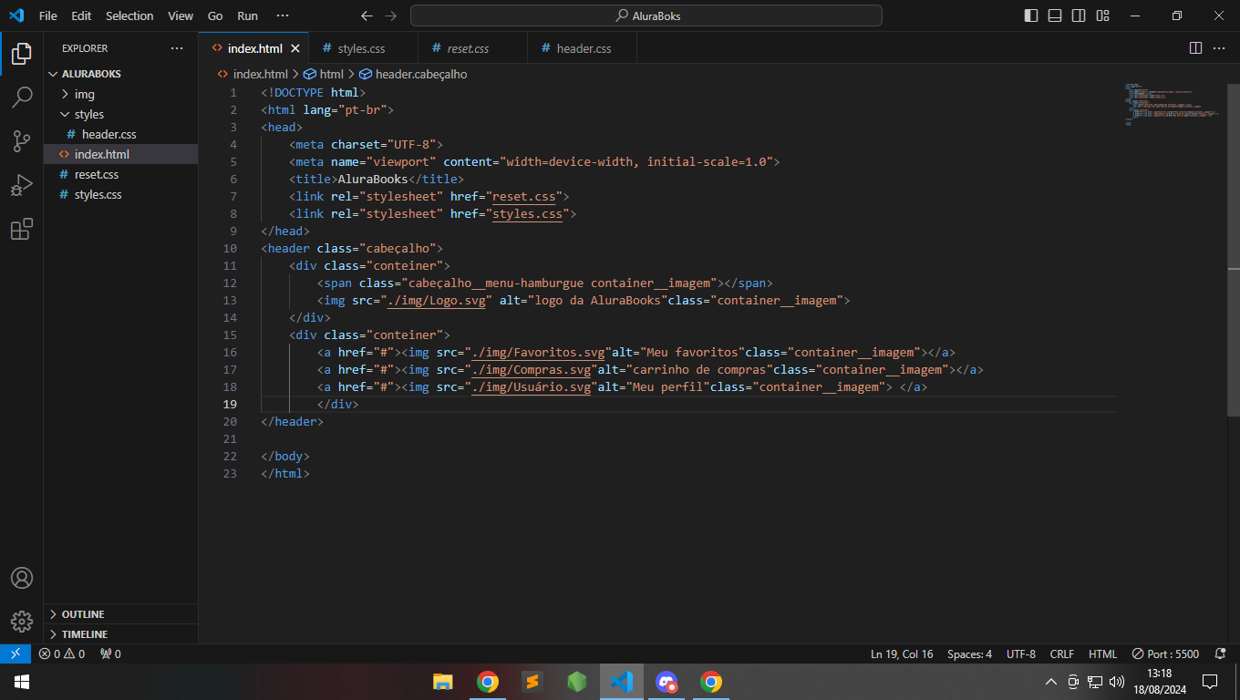The height and width of the screenshot is (700, 1240).
Task: Open the overflow menu ellipsis in menu bar
Action: click(x=283, y=15)
